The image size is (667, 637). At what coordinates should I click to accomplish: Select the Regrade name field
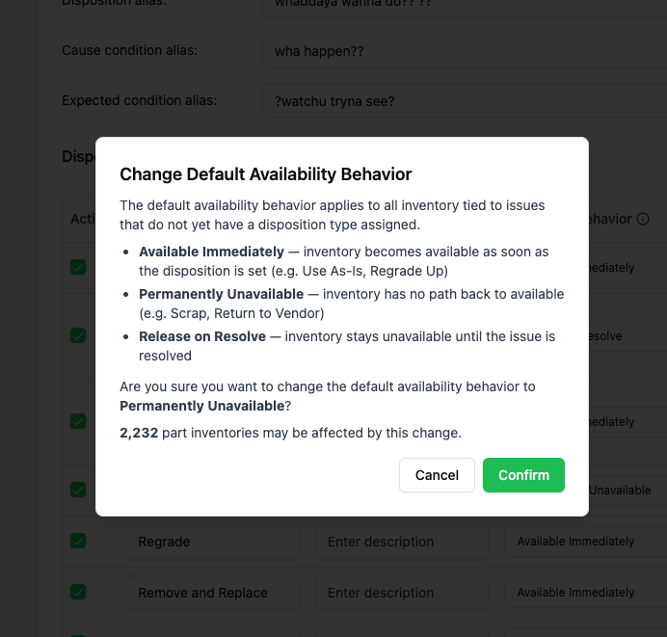[212, 542]
